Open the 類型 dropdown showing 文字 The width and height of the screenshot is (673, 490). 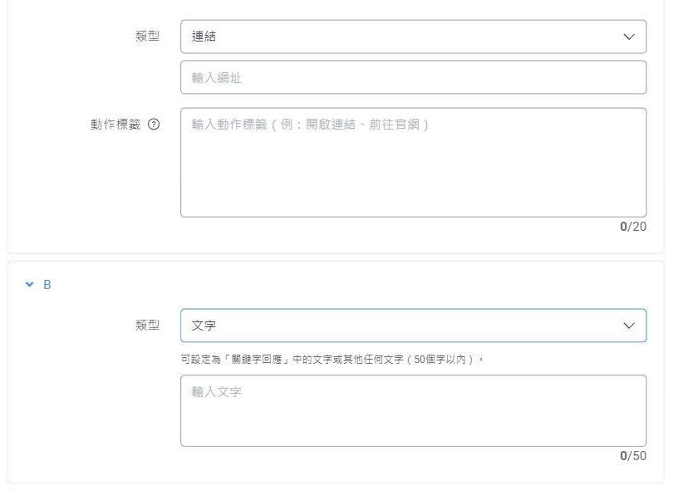[x=413, y=326]
